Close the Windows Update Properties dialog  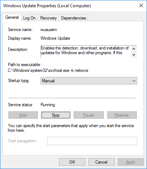(x=141, y=5)
